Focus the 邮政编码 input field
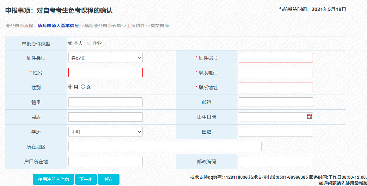This screenshot has height=186, width=367. pos(275,161)
